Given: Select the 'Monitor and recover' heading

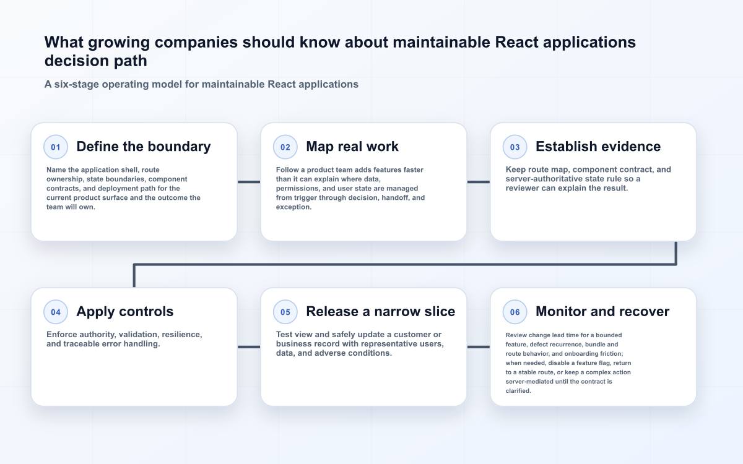Looking at the screenshot, I should click(x=602, y=311).
